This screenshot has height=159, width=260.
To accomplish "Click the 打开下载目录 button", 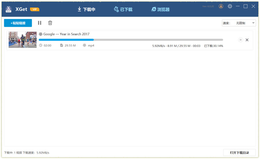I will click(239, 153).
